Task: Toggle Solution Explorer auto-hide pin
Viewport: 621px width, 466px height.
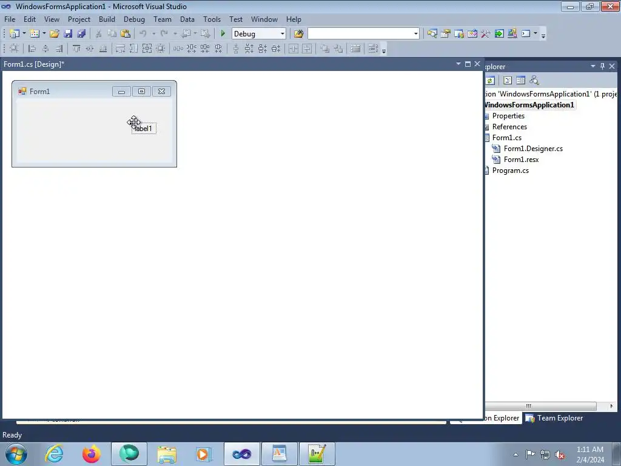Action: 602,66
